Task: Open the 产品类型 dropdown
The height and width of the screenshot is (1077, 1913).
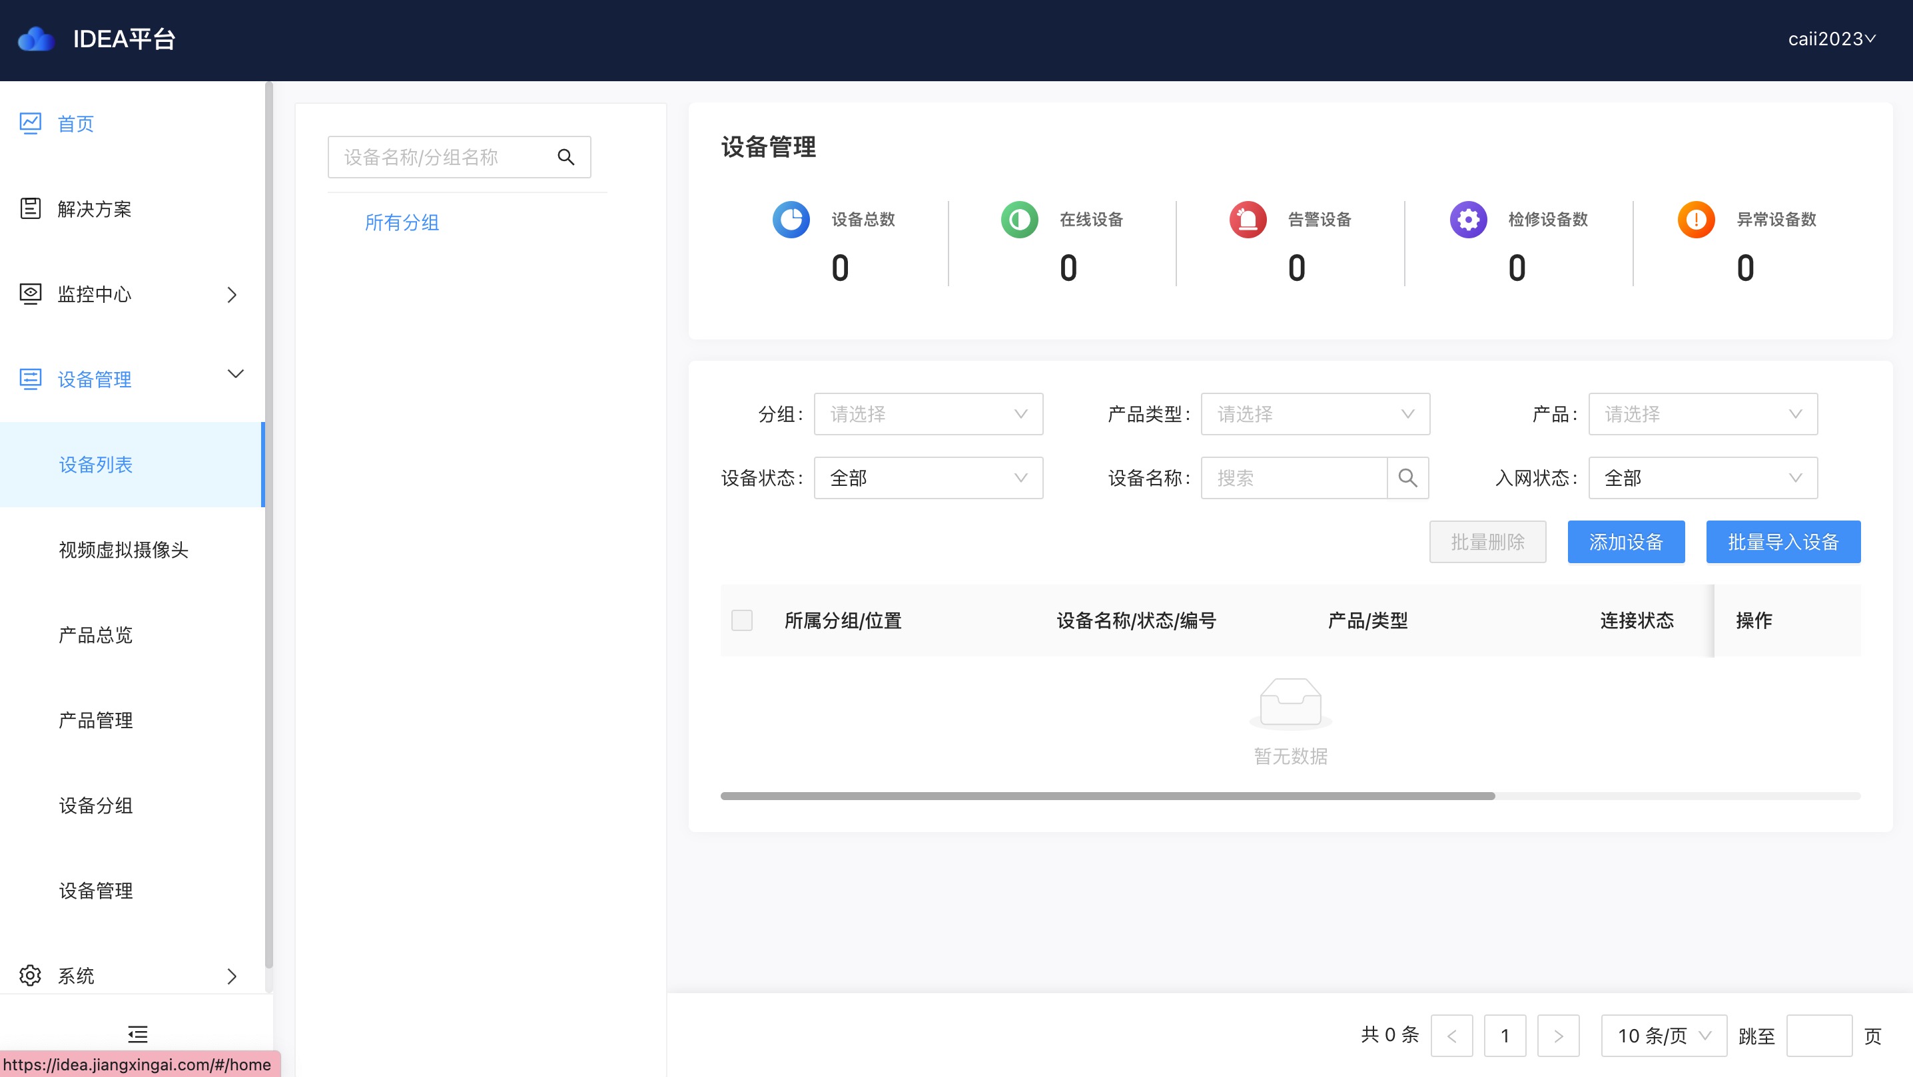Action: [1315, 414]
